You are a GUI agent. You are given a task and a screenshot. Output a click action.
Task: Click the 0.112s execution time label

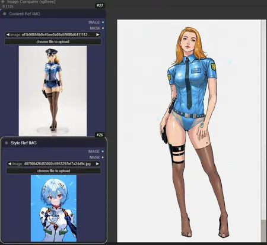[8, 7]
